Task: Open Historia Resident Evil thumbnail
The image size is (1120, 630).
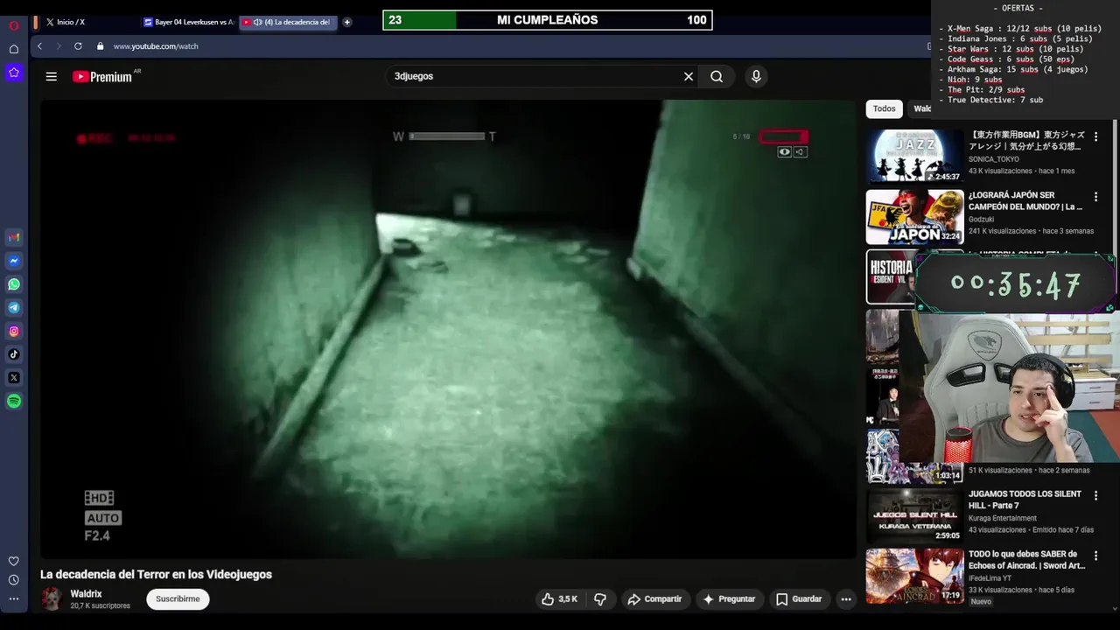Action: [891, 277]
